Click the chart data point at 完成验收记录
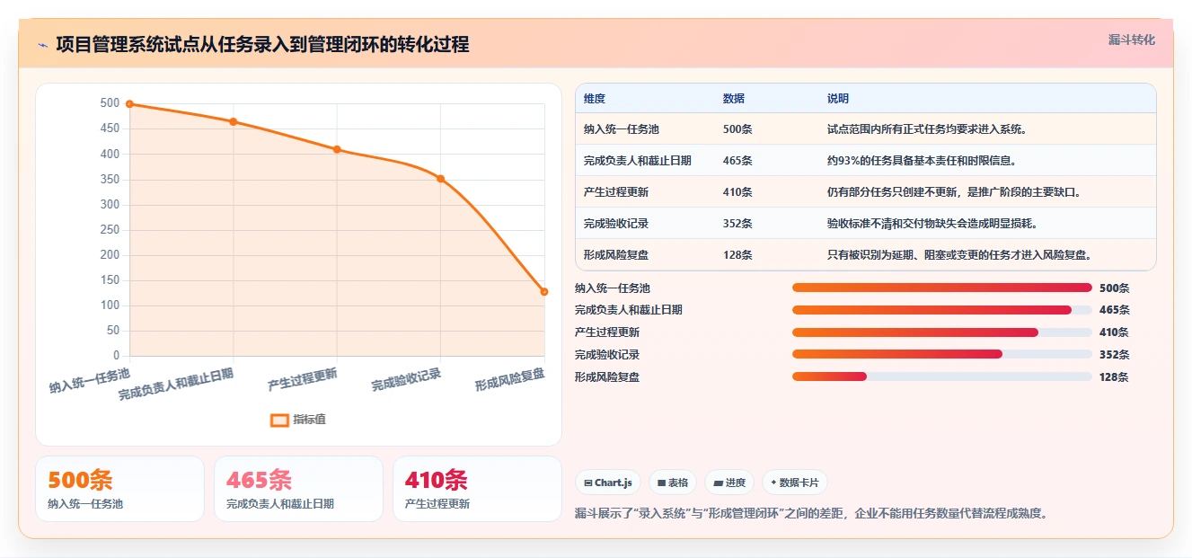1192x558 pixels. point(440,179)
